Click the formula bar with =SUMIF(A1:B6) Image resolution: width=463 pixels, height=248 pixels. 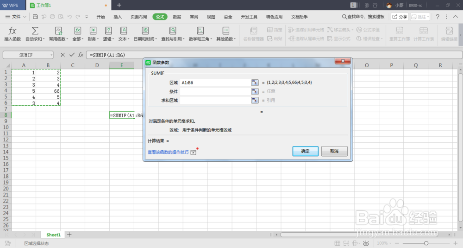274,55
